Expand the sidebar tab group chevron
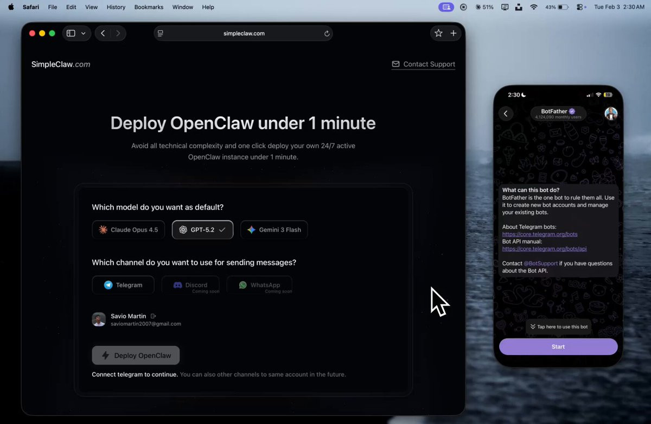 click(x=83, y=33)
